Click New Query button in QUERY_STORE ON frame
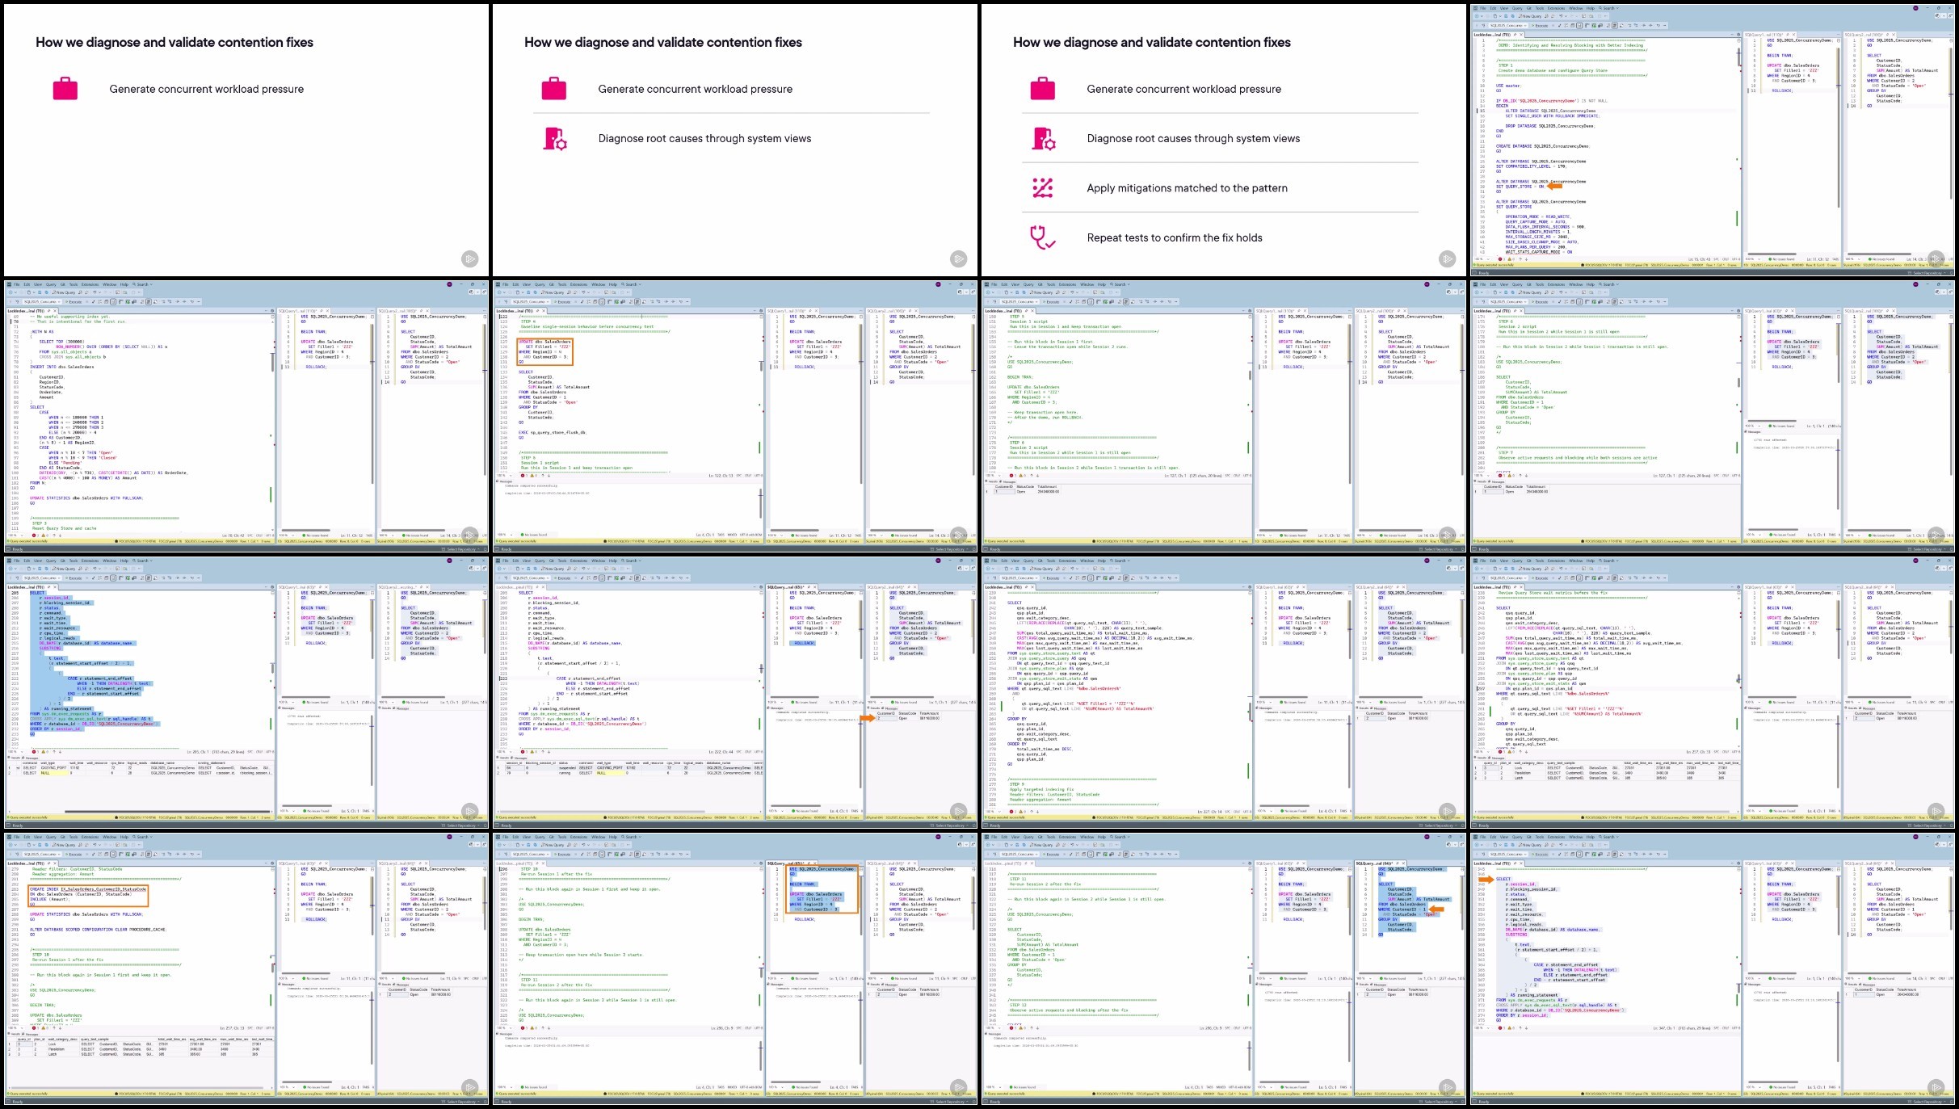This screenshot has height=1109, width=1959. click(x=1529, y=16)
